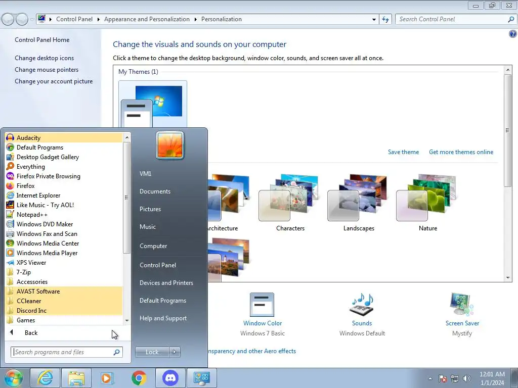Image resolution: width=518 pixels, height=388 pixels.
Task: Open Pictures from the Start menu
Action: point(150,209)
